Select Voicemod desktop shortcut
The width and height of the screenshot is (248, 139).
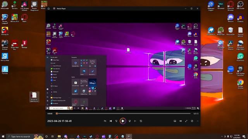[x=220, y=5]
